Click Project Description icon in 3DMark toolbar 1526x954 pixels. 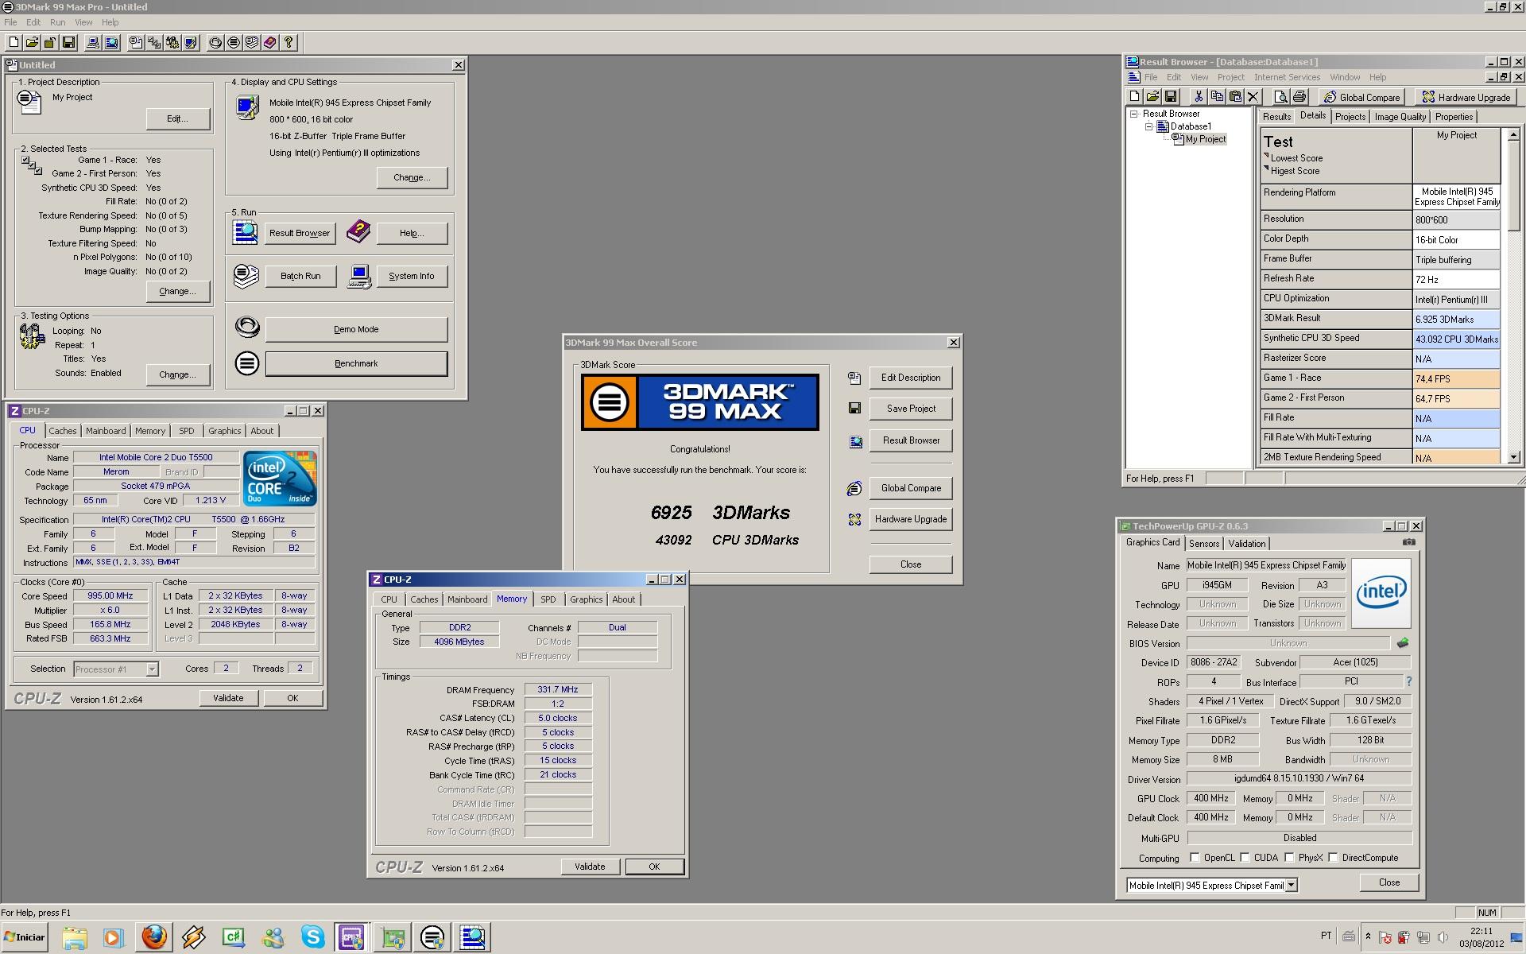pyautogui.click(x=136, y=43)
